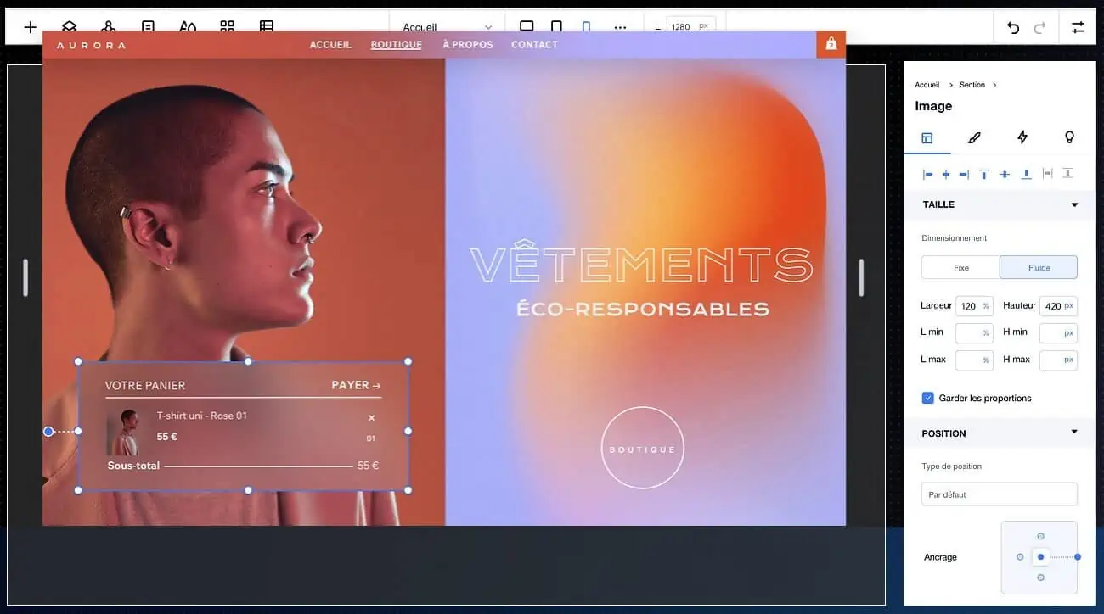This screenshot has height=614, width=1104.
Task: Click the Redo arrow
Action: (x=1039, y=27)
